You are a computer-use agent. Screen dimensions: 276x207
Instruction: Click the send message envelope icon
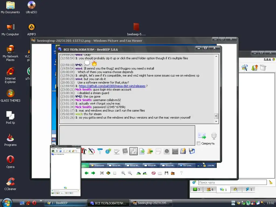(202, 136)
